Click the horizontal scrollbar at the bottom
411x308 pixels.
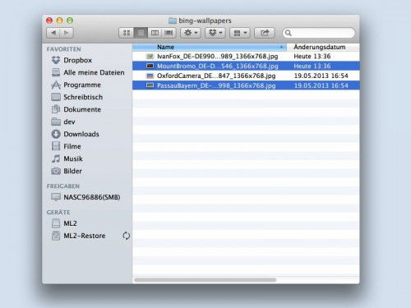pyautogui.click(x=205, y=280)
